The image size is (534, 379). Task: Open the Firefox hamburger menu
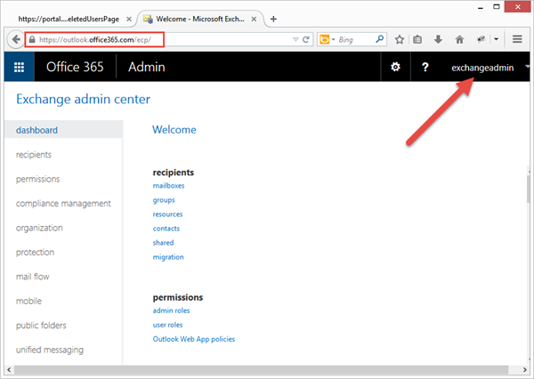517,39
